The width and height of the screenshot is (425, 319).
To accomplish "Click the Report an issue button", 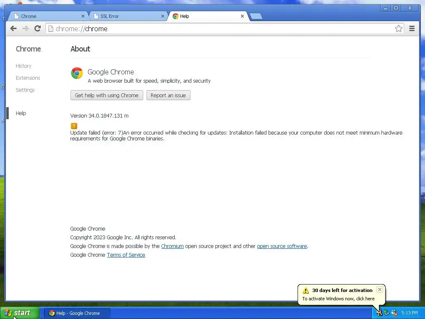I will click(x=169, y=95).
